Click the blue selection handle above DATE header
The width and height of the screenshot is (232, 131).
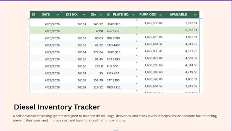(x=62, y=11)
